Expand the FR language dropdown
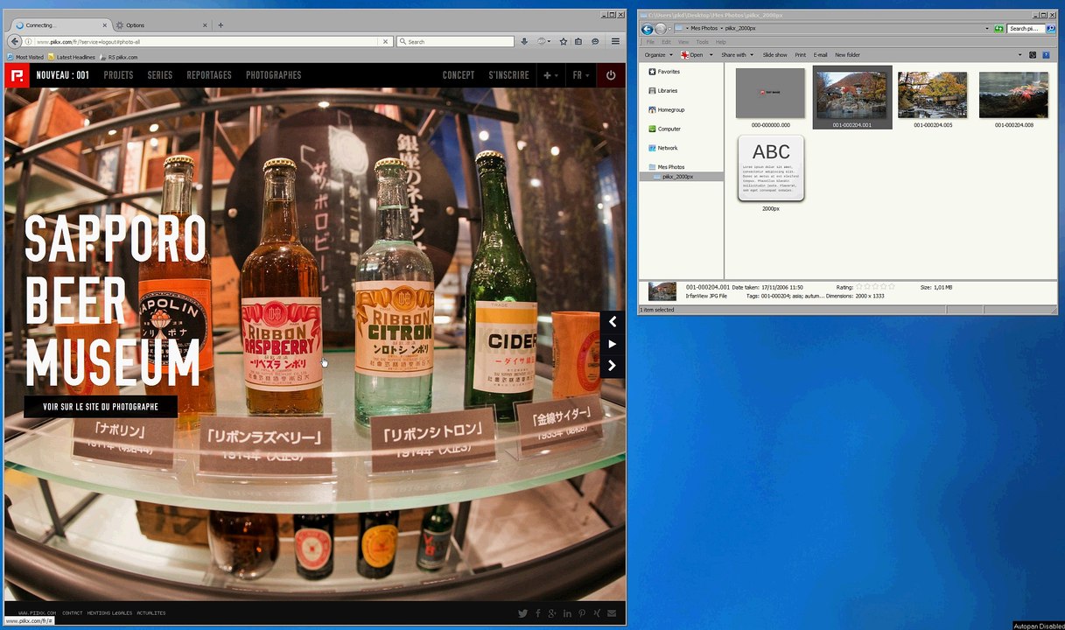This screenshot has height=630, width=1065. [x=581, y=75]
